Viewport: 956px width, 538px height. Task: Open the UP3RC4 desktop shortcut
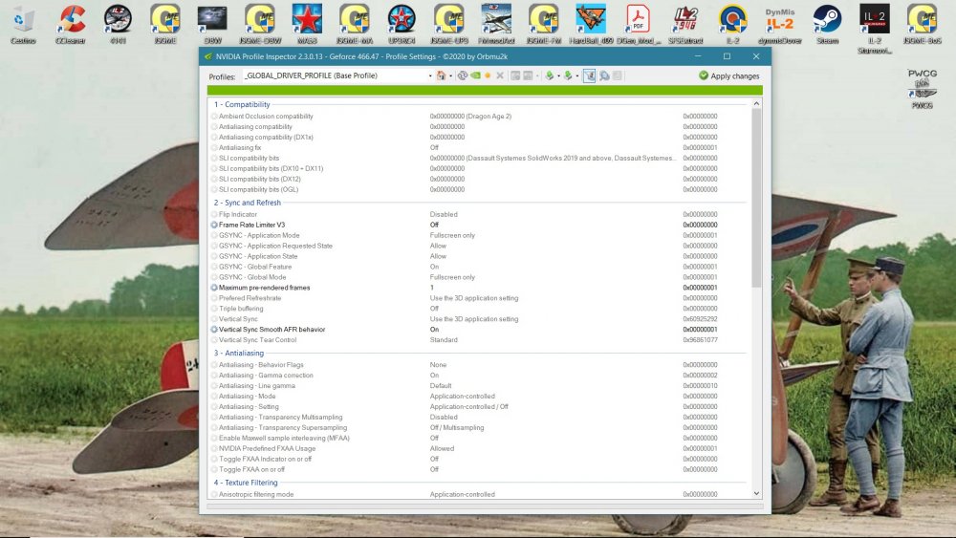[402, 25]
